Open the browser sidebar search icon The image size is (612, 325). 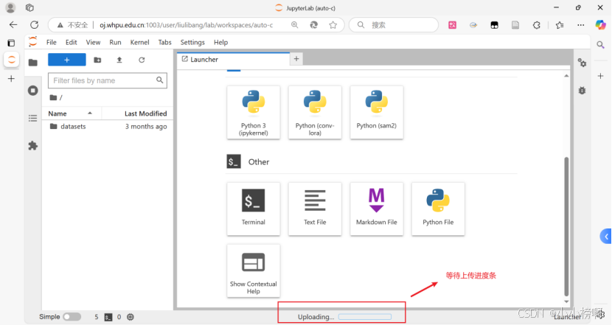[600, 45]
